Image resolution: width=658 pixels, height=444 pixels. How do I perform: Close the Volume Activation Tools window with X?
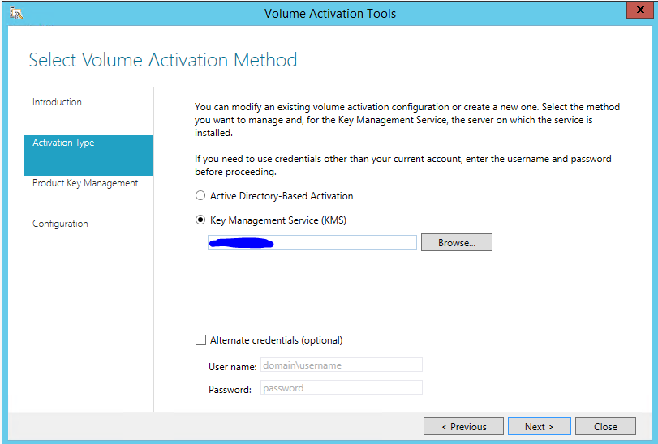pos(639,10)
